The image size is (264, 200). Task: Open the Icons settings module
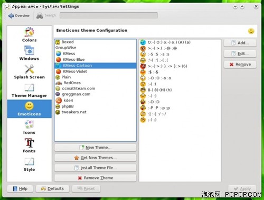point(29,127)
